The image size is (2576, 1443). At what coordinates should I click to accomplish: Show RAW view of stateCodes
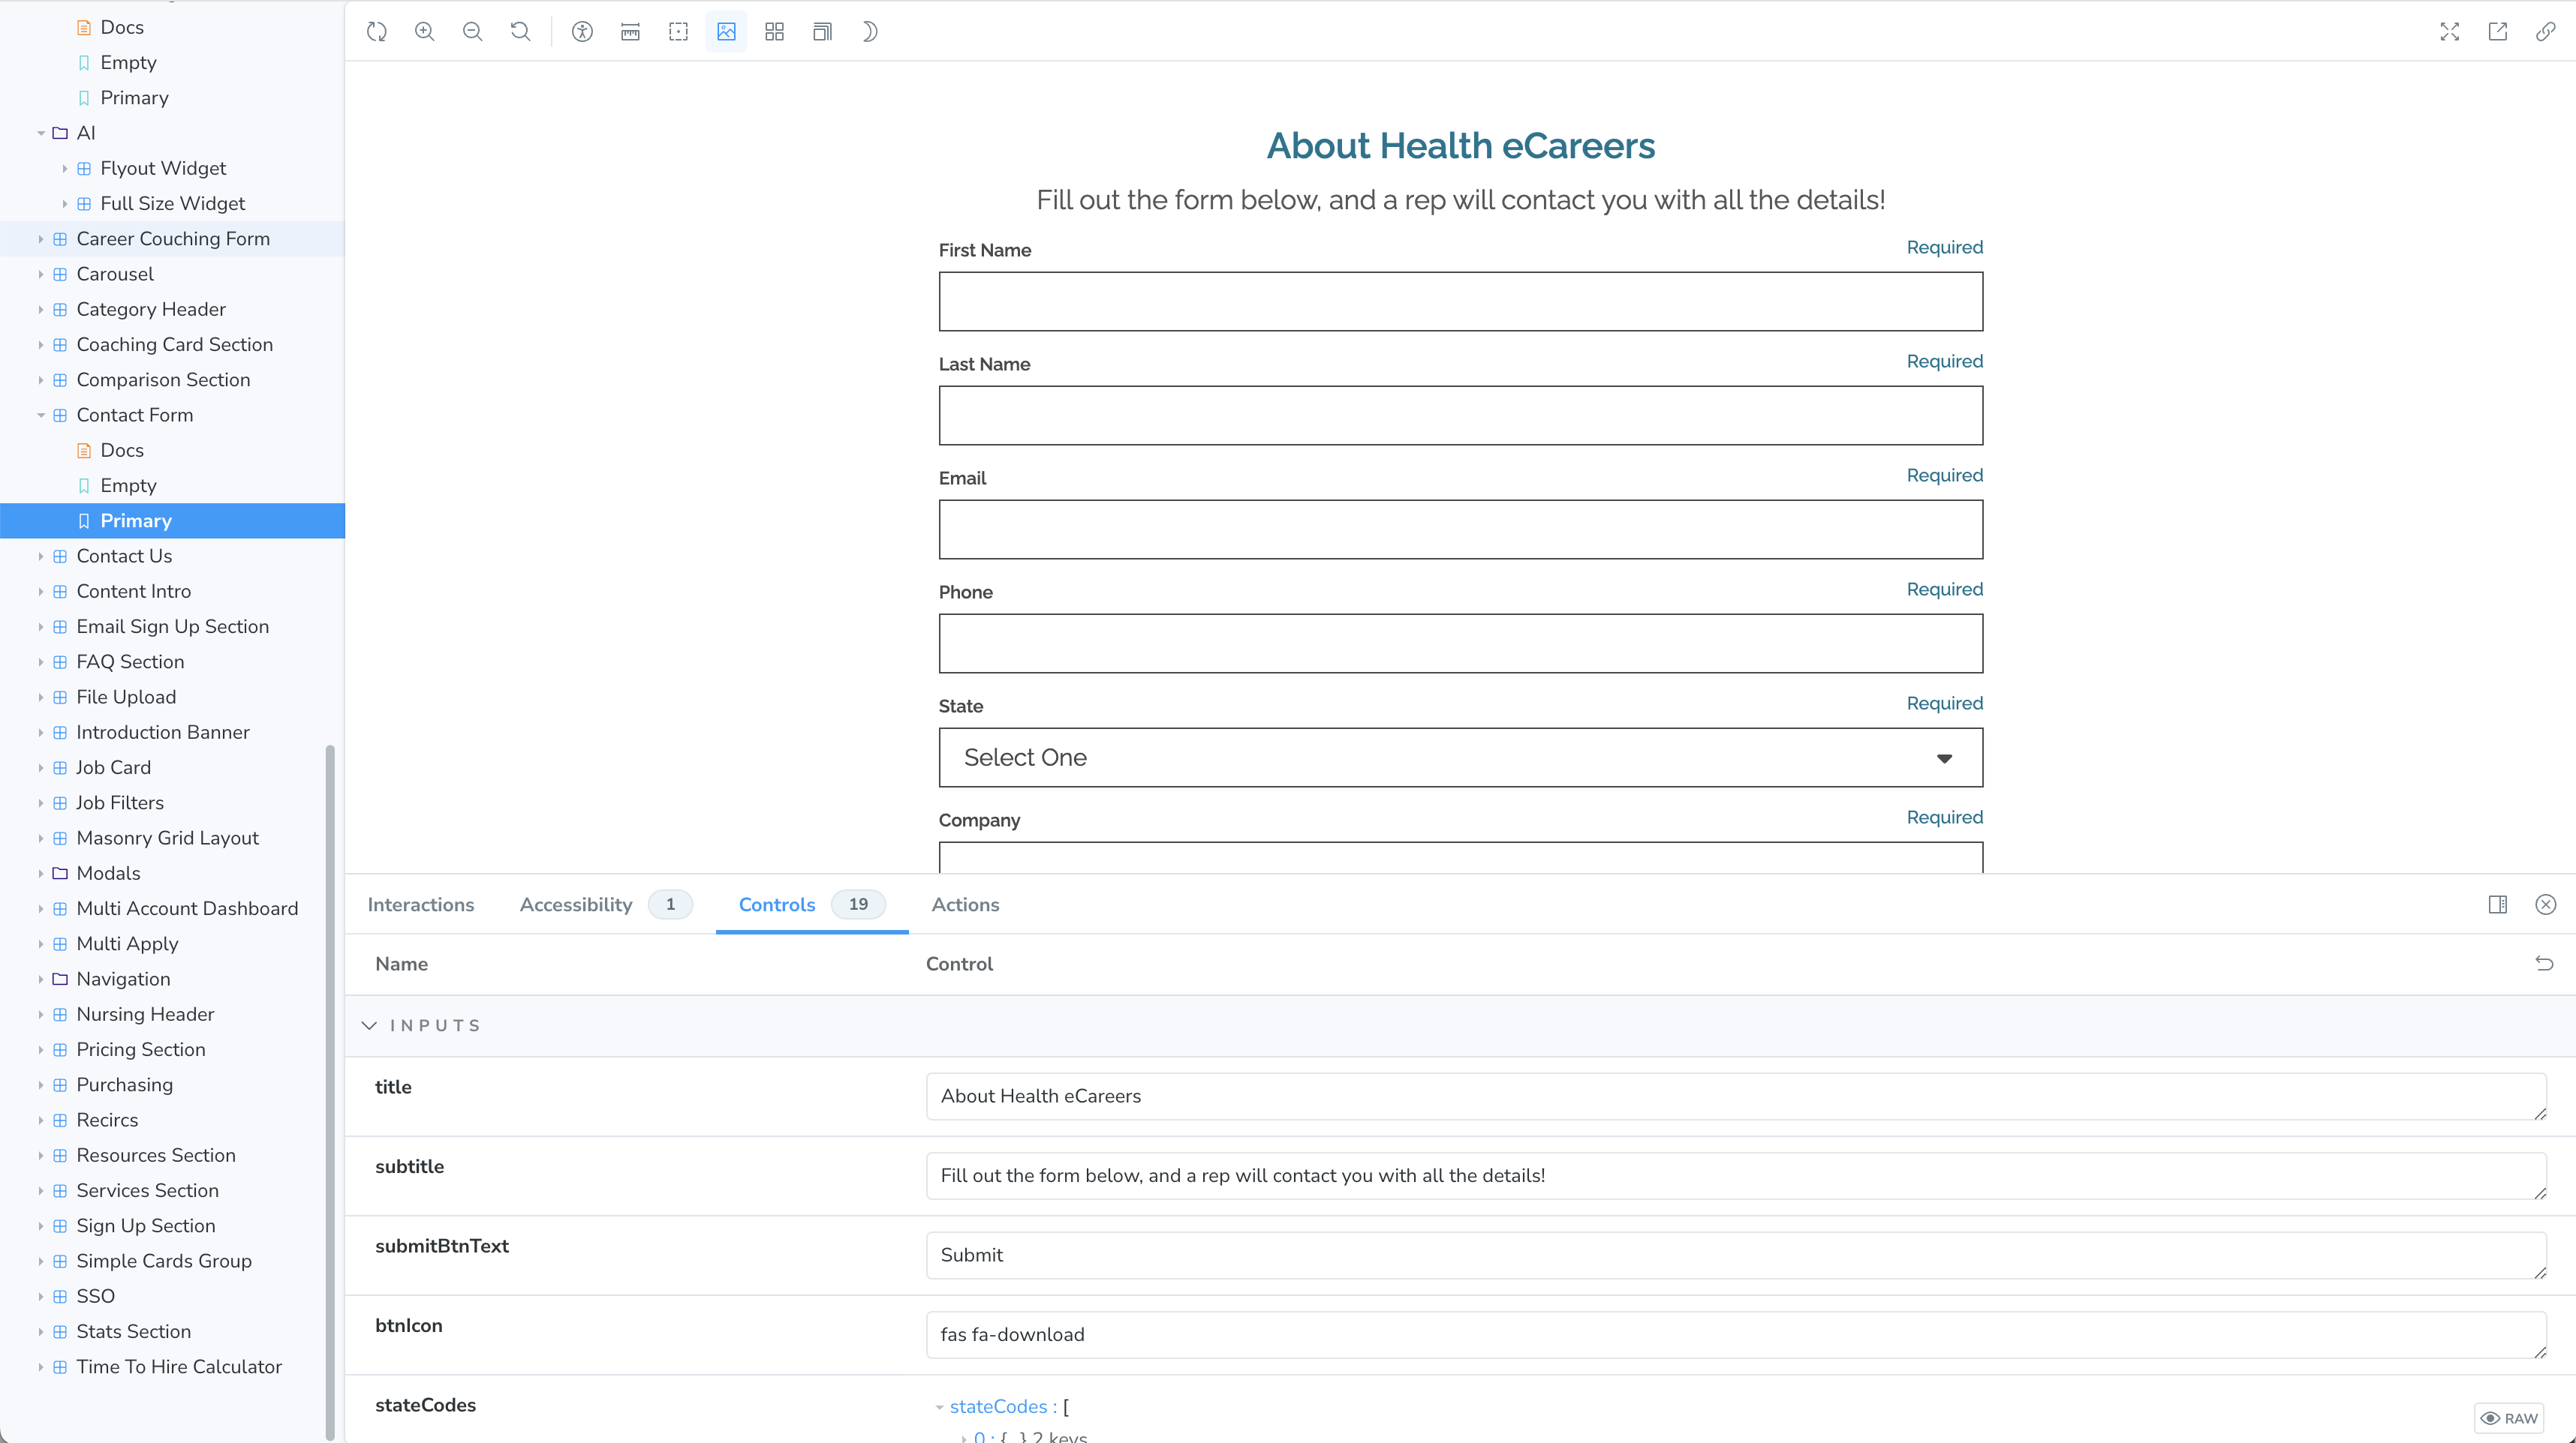(2509, 1418)
